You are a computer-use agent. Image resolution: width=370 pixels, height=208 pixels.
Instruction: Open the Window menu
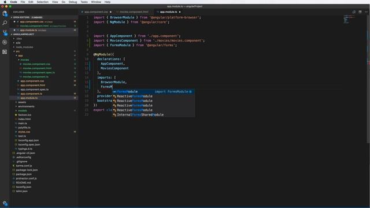click(x=96, y=2)
